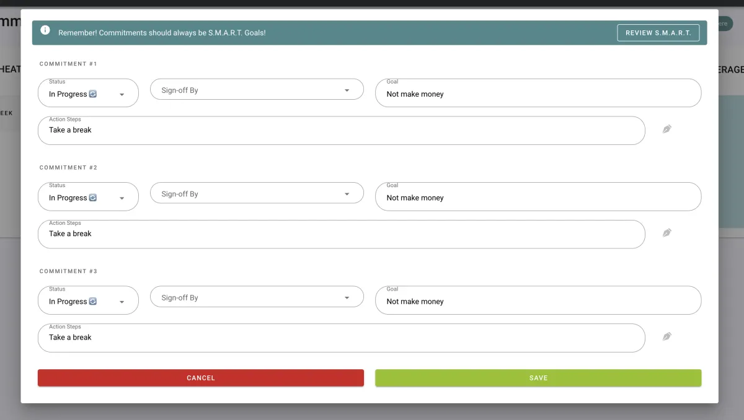Save the commitments
The height and width of the screenshot is (420, 744).
click(x=538, y=378)
